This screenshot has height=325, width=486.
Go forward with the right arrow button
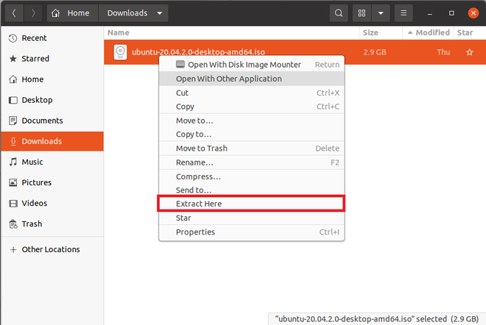[33, 13]
